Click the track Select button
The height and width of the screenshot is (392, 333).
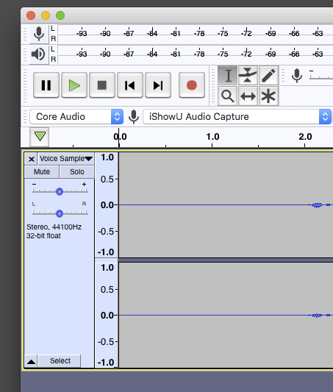click(x=60, y=361)
